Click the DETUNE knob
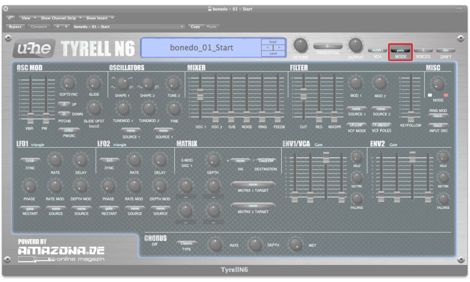This screenshot has height=282, width=470. point(300,45)
